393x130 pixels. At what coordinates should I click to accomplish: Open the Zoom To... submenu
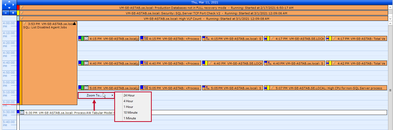point(96,95)
